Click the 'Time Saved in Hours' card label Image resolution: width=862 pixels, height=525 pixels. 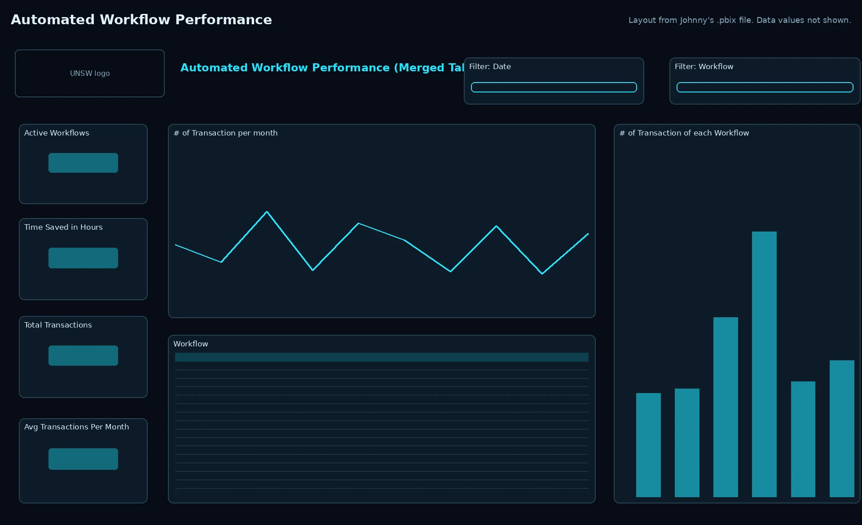63,227
